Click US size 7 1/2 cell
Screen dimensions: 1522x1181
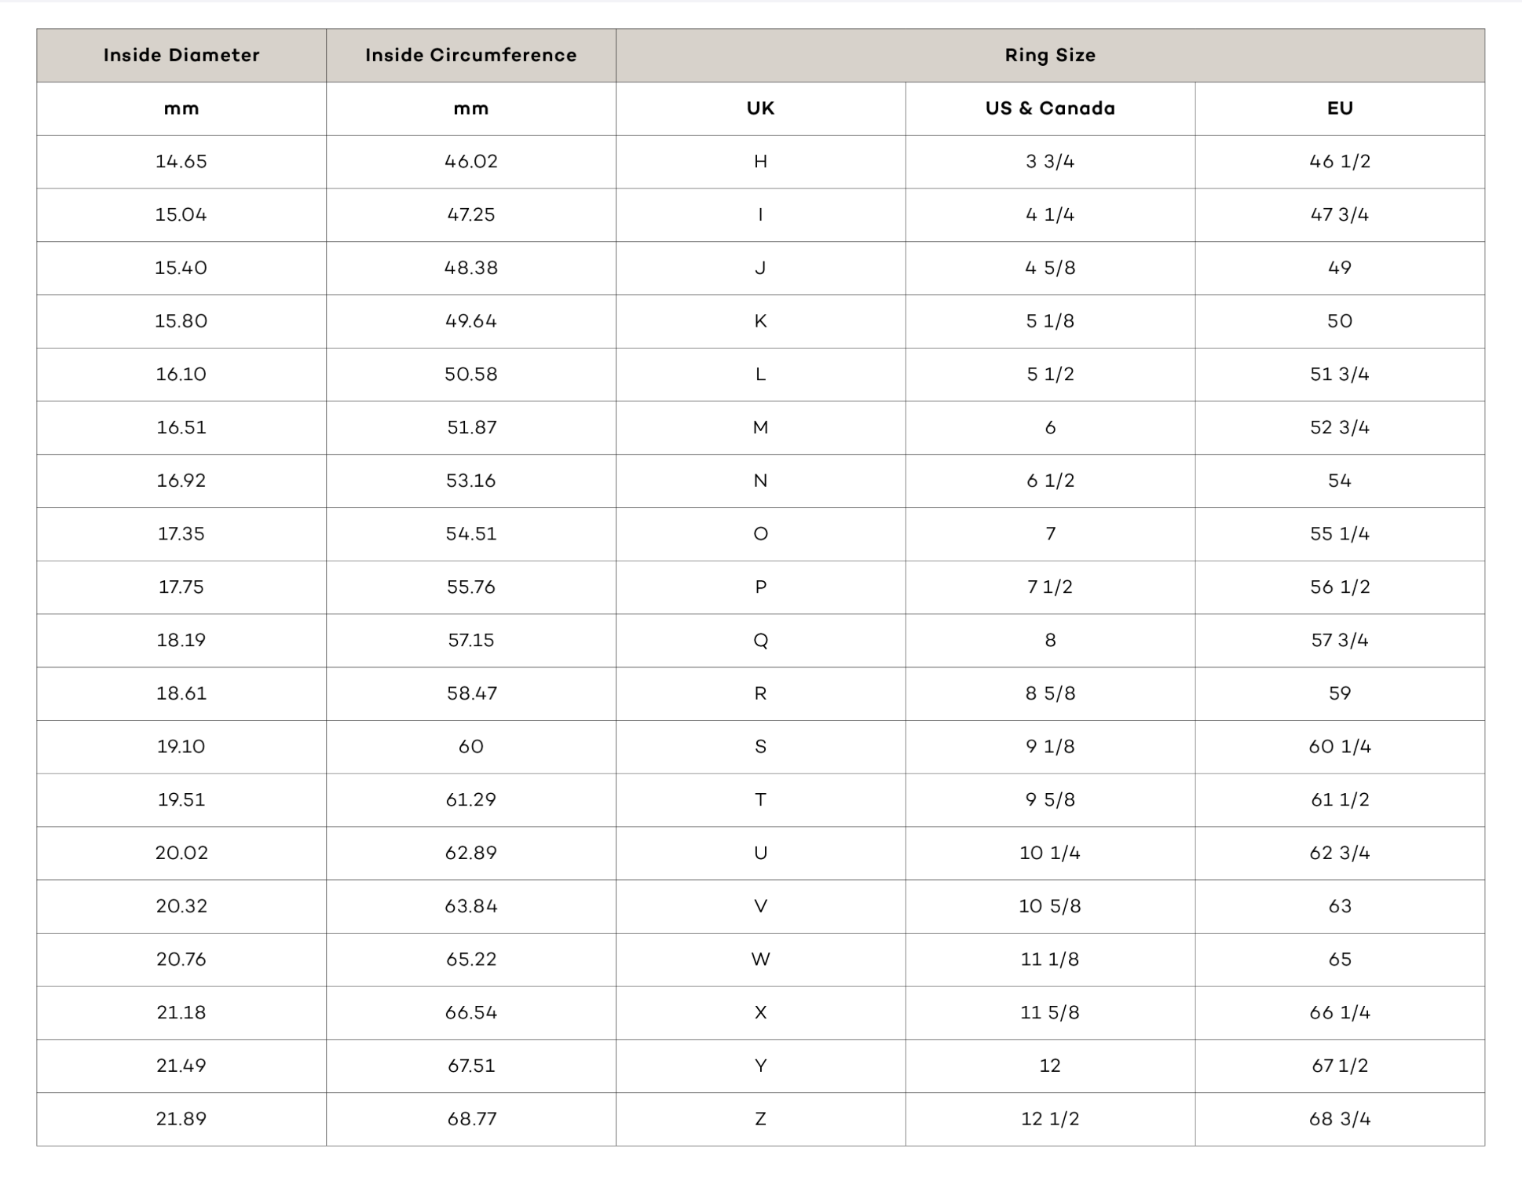[x=1050, y=587]
